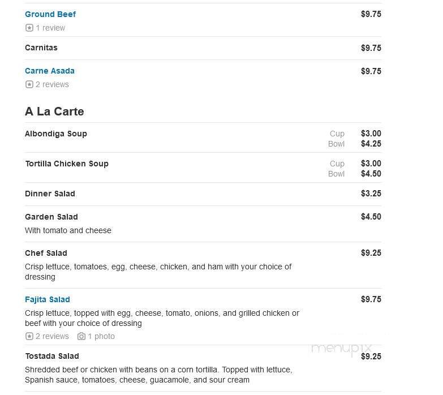Click the camera icon under Fajita Salad
The image size is (443, 395).
81,336
